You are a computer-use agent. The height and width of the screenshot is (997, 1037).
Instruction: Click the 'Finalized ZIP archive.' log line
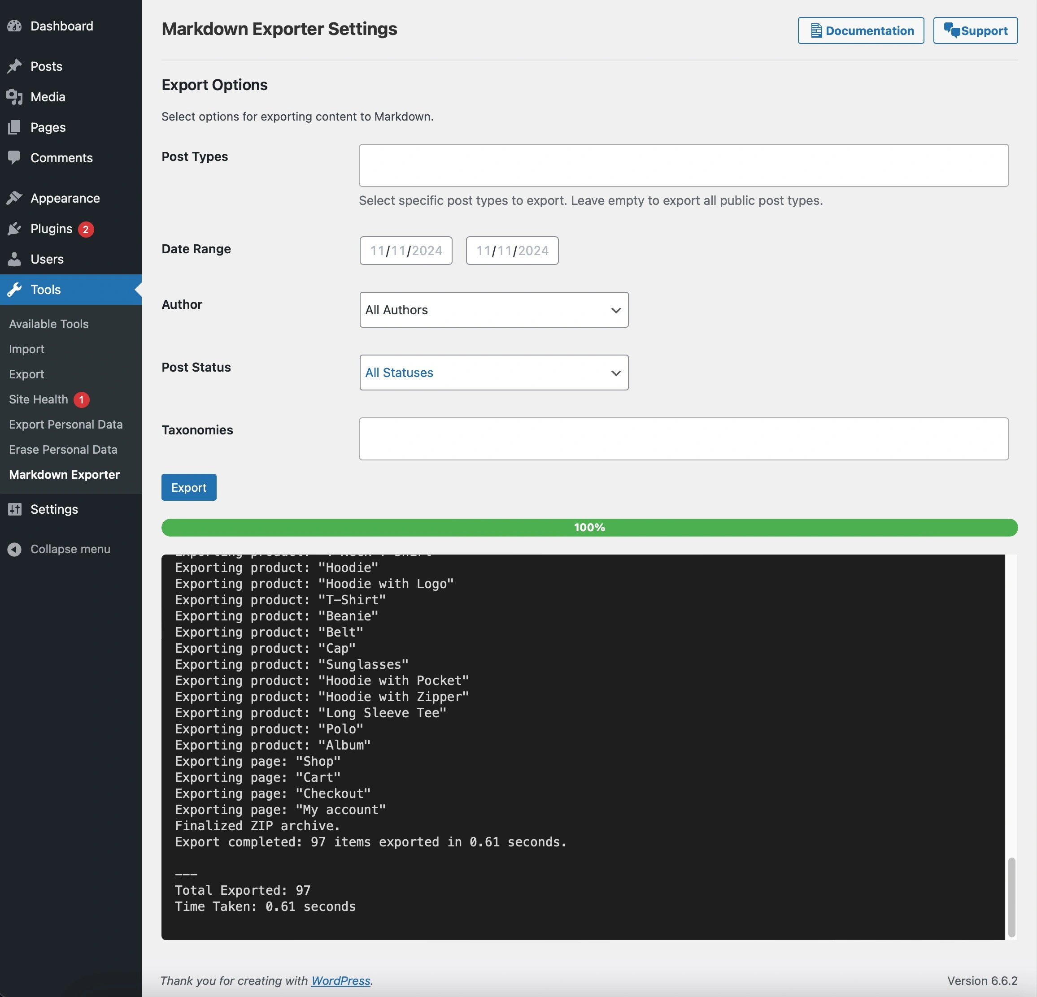[257, 826]
